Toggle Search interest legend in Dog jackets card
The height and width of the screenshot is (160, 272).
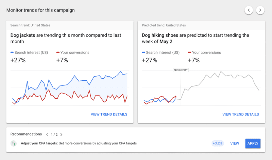click(29, 53)
